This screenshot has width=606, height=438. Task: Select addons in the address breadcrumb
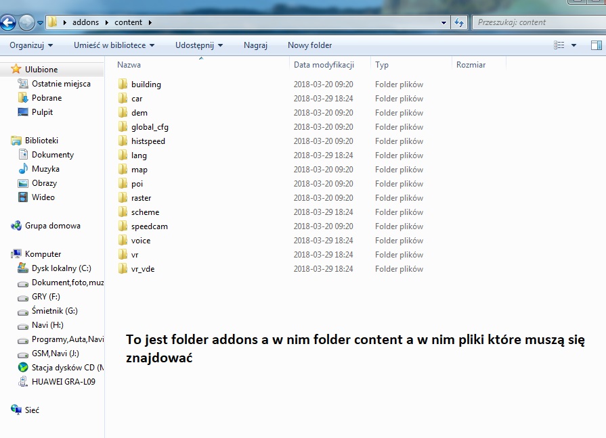click(x=85, y=22)
